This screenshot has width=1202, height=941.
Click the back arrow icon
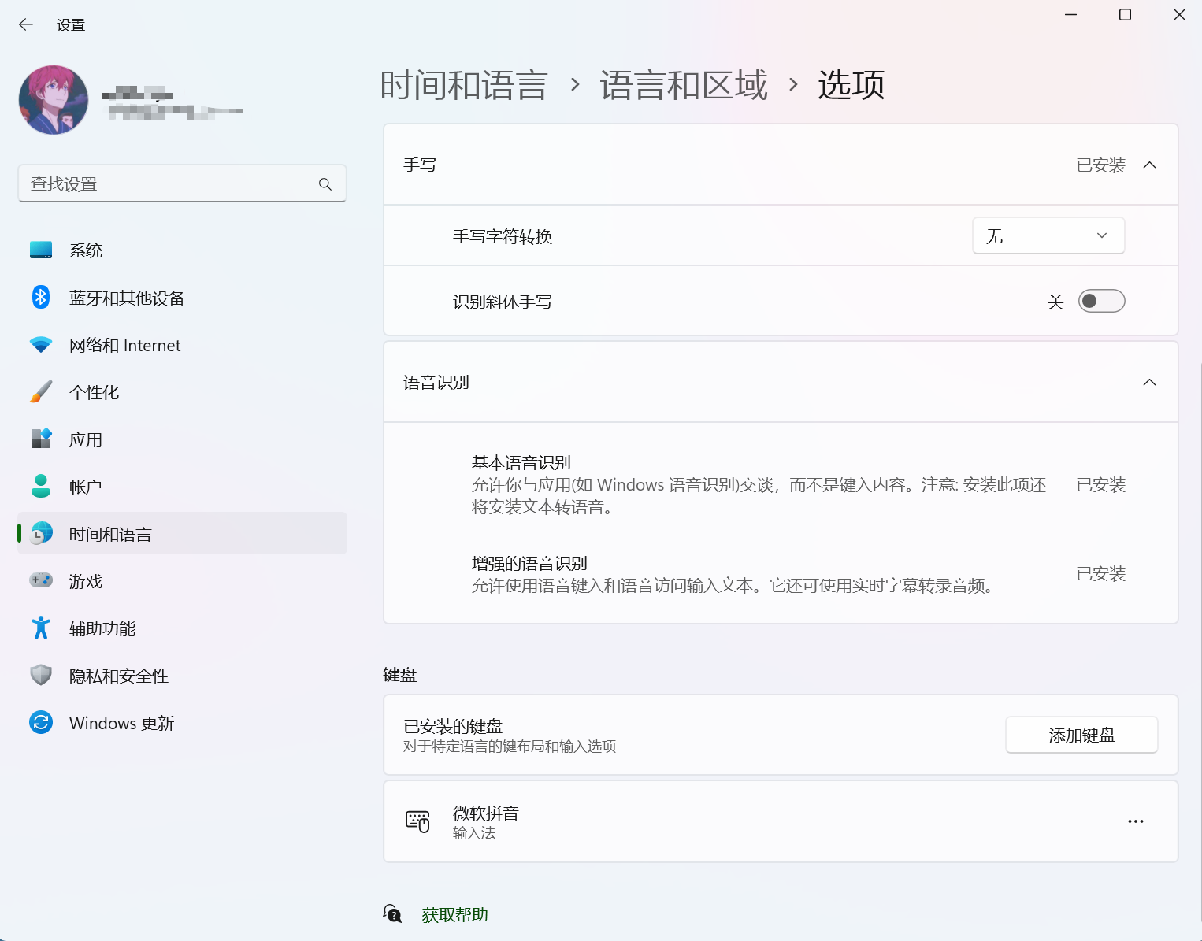[x=26, y=24]
